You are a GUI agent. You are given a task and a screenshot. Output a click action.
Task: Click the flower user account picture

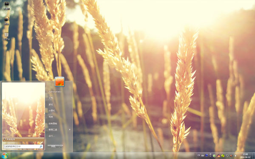click(x=59, y=81)
